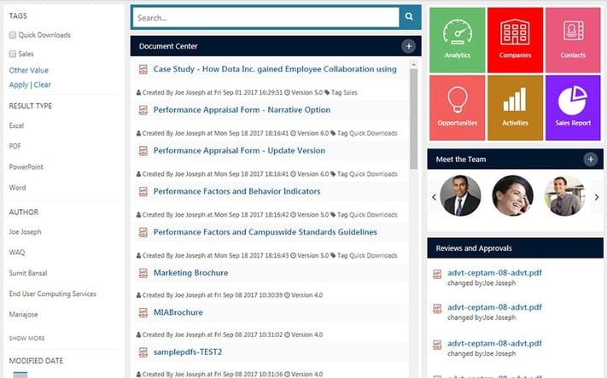This screenshot has height=378, width=607.
Task: Open the Activities tile
Action: click(x=515, y=108)
